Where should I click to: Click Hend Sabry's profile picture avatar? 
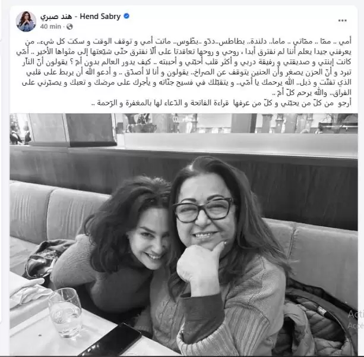(26, 21)
